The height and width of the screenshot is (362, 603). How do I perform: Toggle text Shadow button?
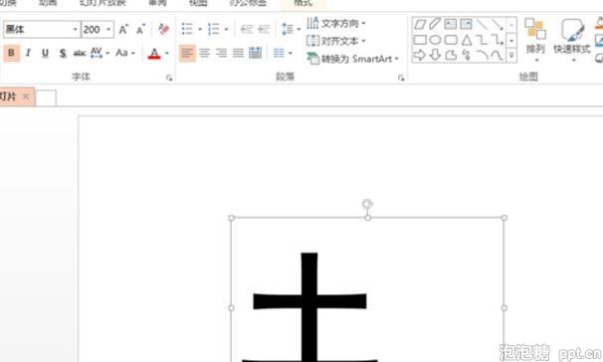coord(63,53)
